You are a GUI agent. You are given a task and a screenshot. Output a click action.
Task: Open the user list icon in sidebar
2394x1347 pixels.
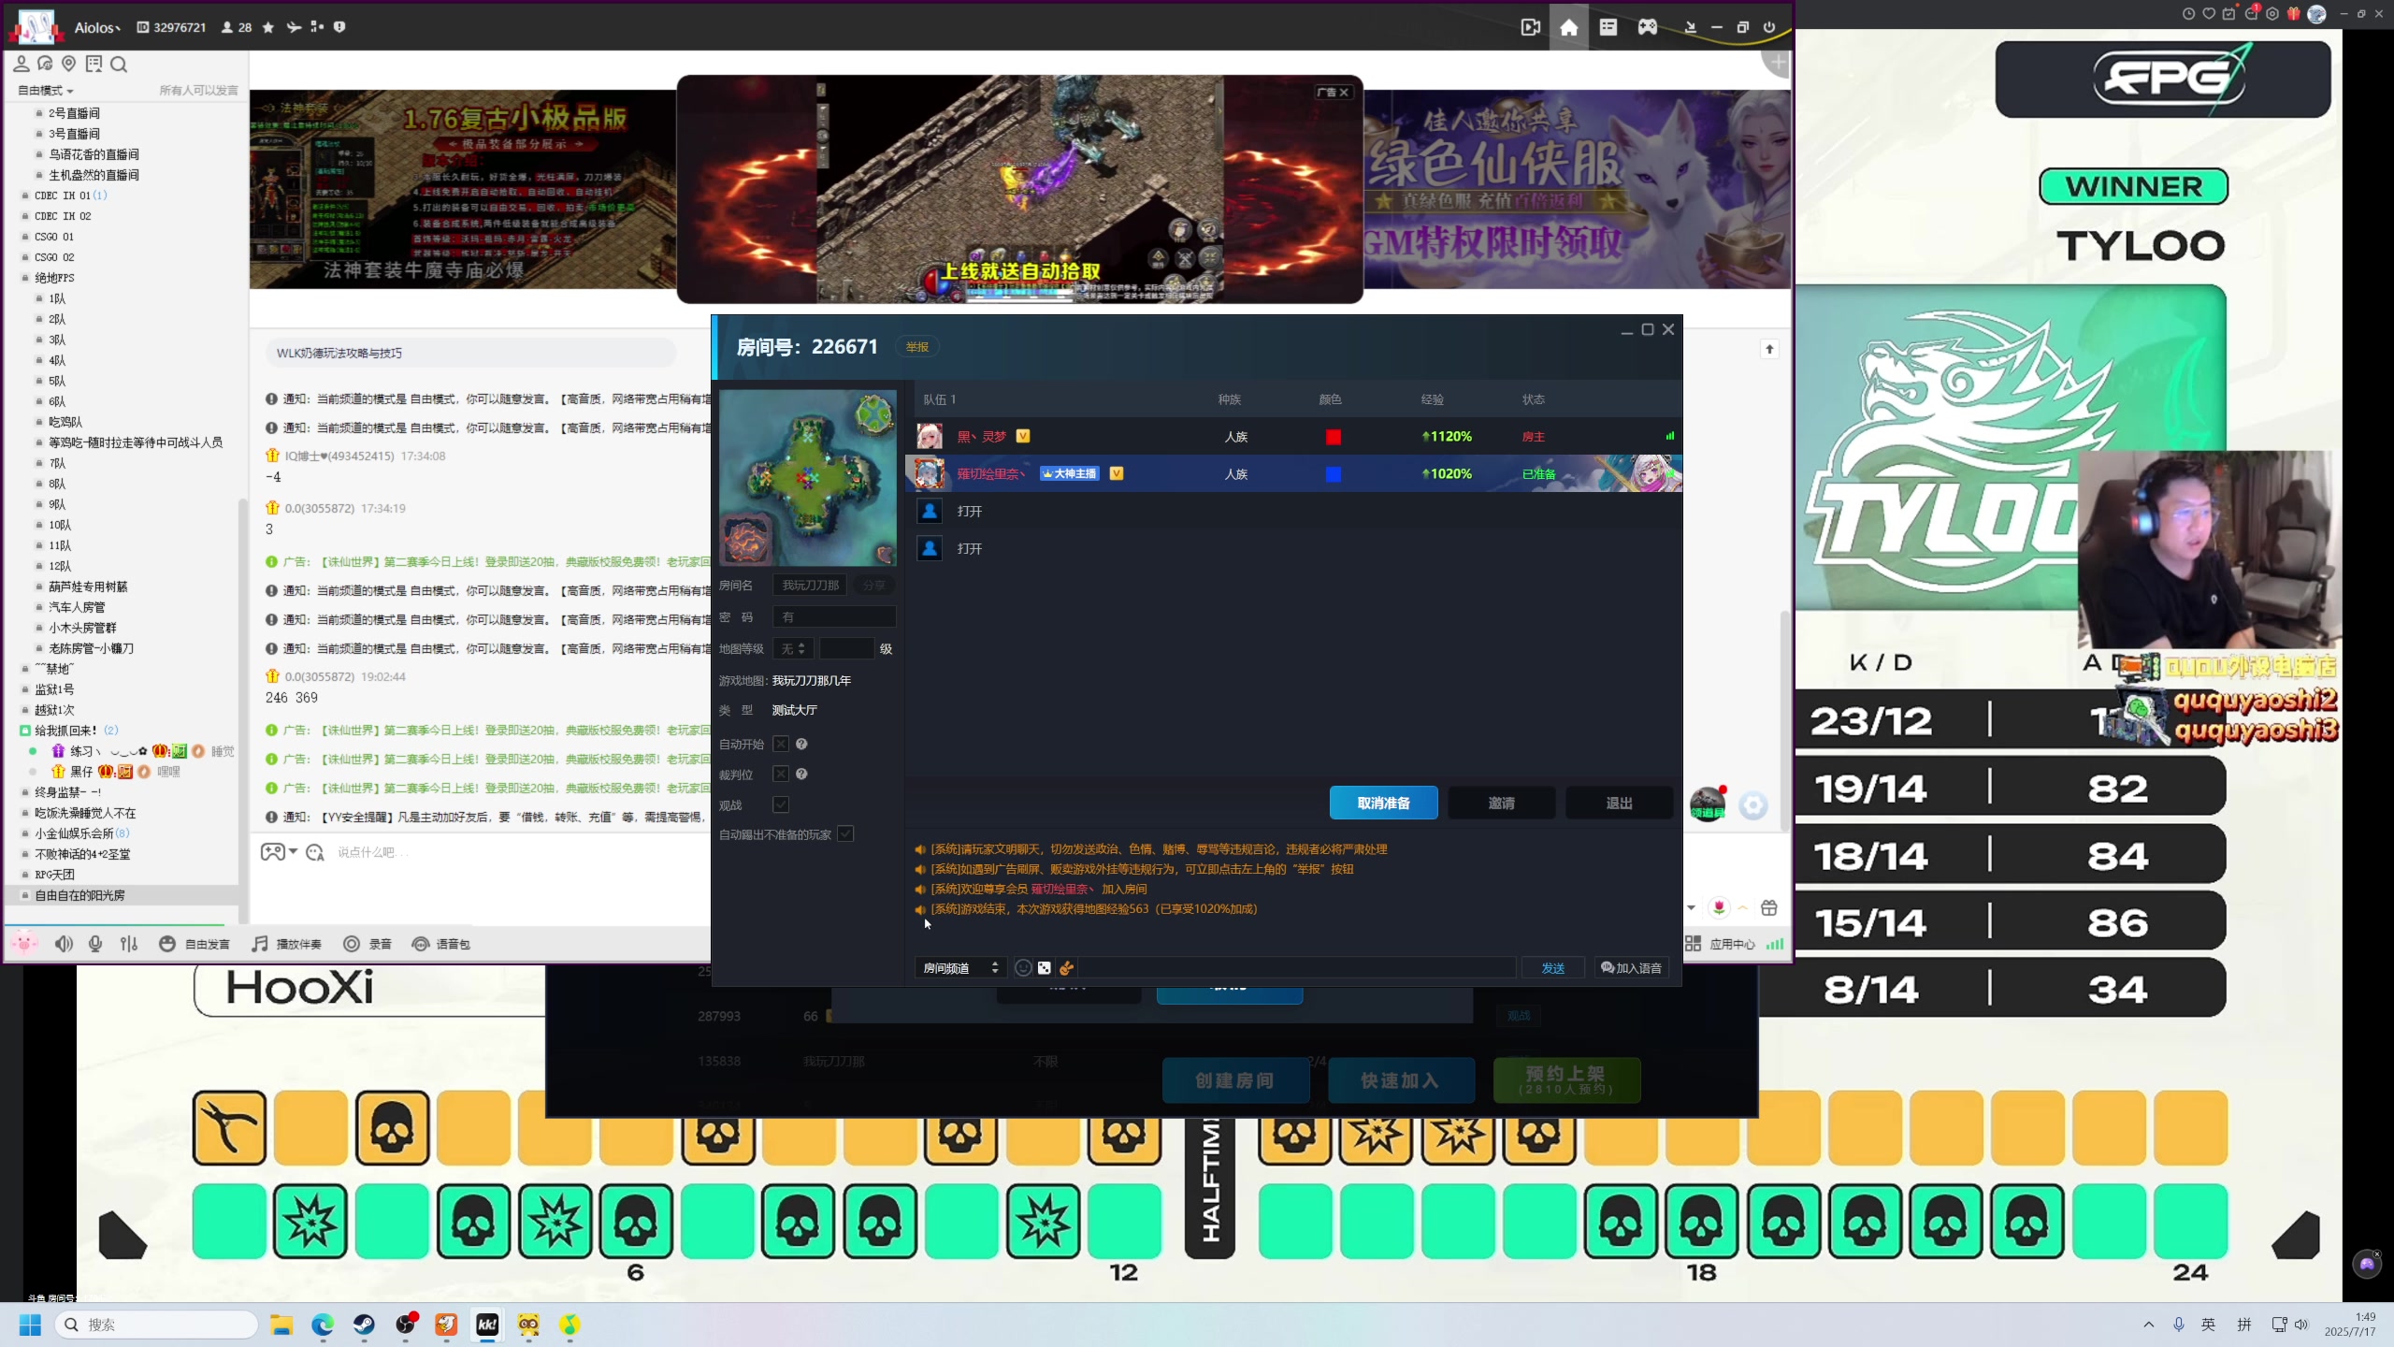point(21,64)
